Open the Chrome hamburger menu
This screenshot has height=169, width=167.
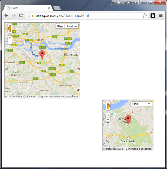click(161, 16)
